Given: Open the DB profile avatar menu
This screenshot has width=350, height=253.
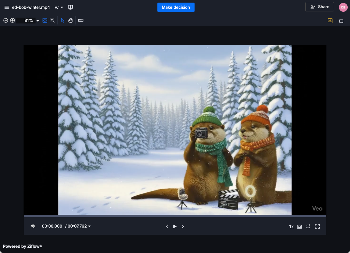Looking at the screenshot, I should tap(343, 7).
